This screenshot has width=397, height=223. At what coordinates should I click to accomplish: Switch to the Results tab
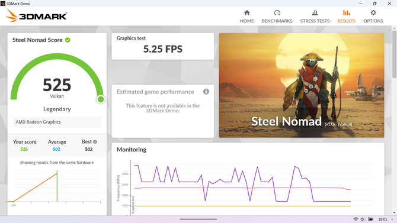click(x=347, y=16)
